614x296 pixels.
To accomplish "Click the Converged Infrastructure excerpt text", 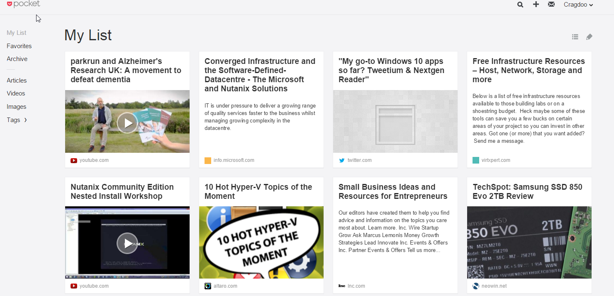I will (260, 117).
